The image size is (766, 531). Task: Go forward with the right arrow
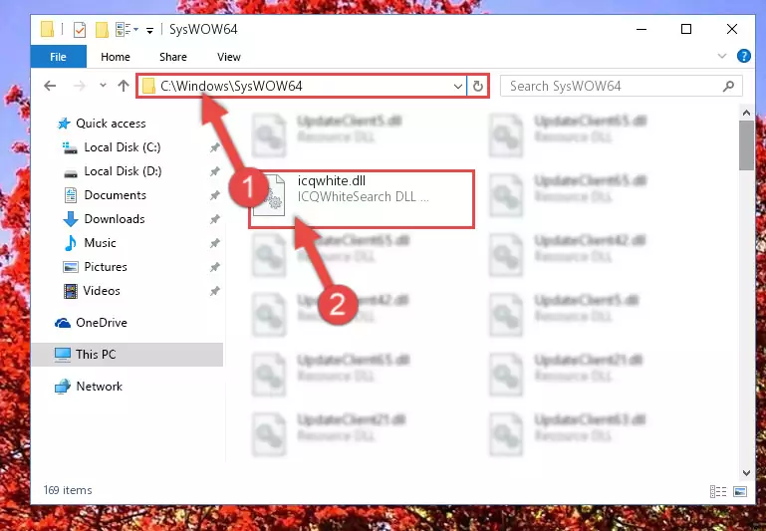click(79, 86)
